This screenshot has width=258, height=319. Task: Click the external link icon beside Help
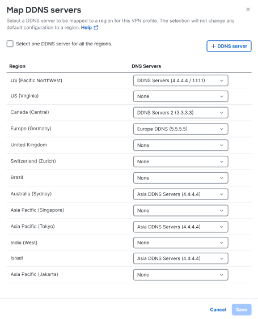pyautogui.click(x=96, y=27)
